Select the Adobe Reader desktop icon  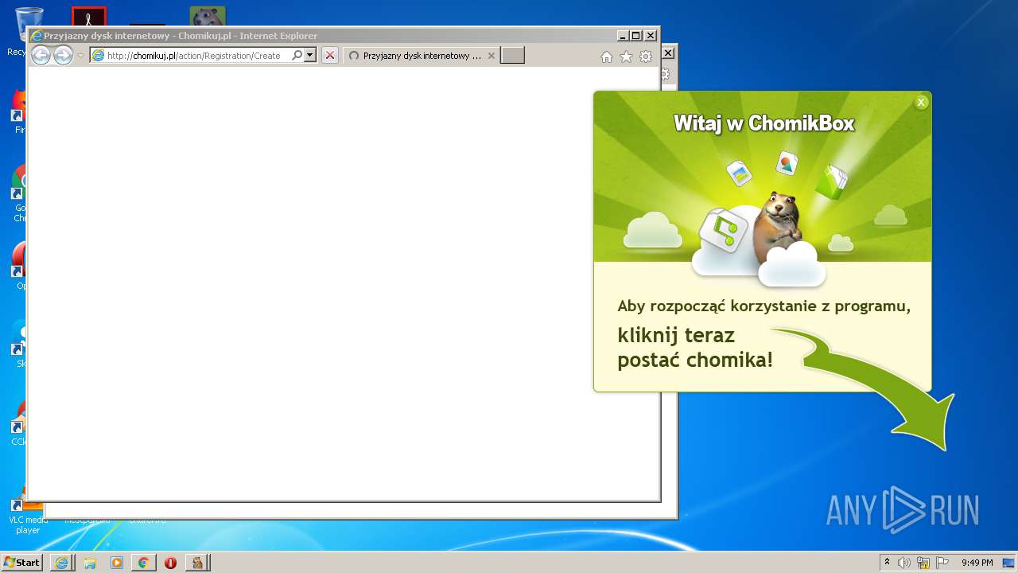coord(88,18)
